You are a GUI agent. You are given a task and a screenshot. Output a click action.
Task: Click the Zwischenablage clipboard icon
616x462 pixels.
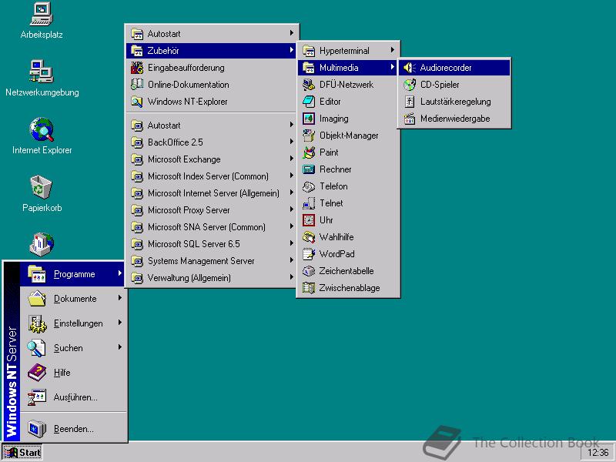coord(309,287)
